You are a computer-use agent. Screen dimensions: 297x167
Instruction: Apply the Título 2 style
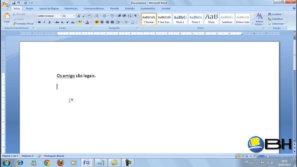196,19
